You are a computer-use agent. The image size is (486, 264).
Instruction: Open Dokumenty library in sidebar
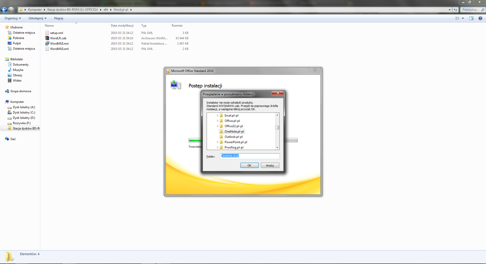click(21, 65)
